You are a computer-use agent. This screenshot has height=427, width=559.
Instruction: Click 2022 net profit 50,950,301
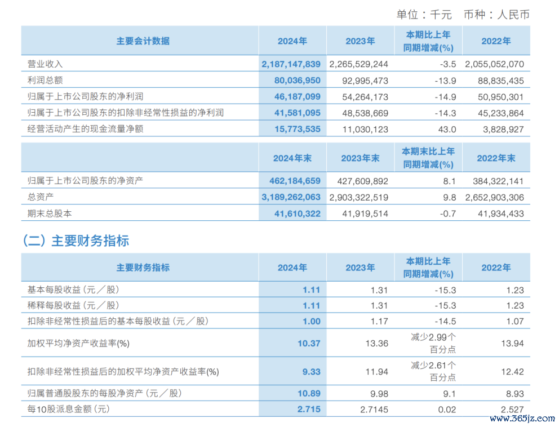[501, 96]
